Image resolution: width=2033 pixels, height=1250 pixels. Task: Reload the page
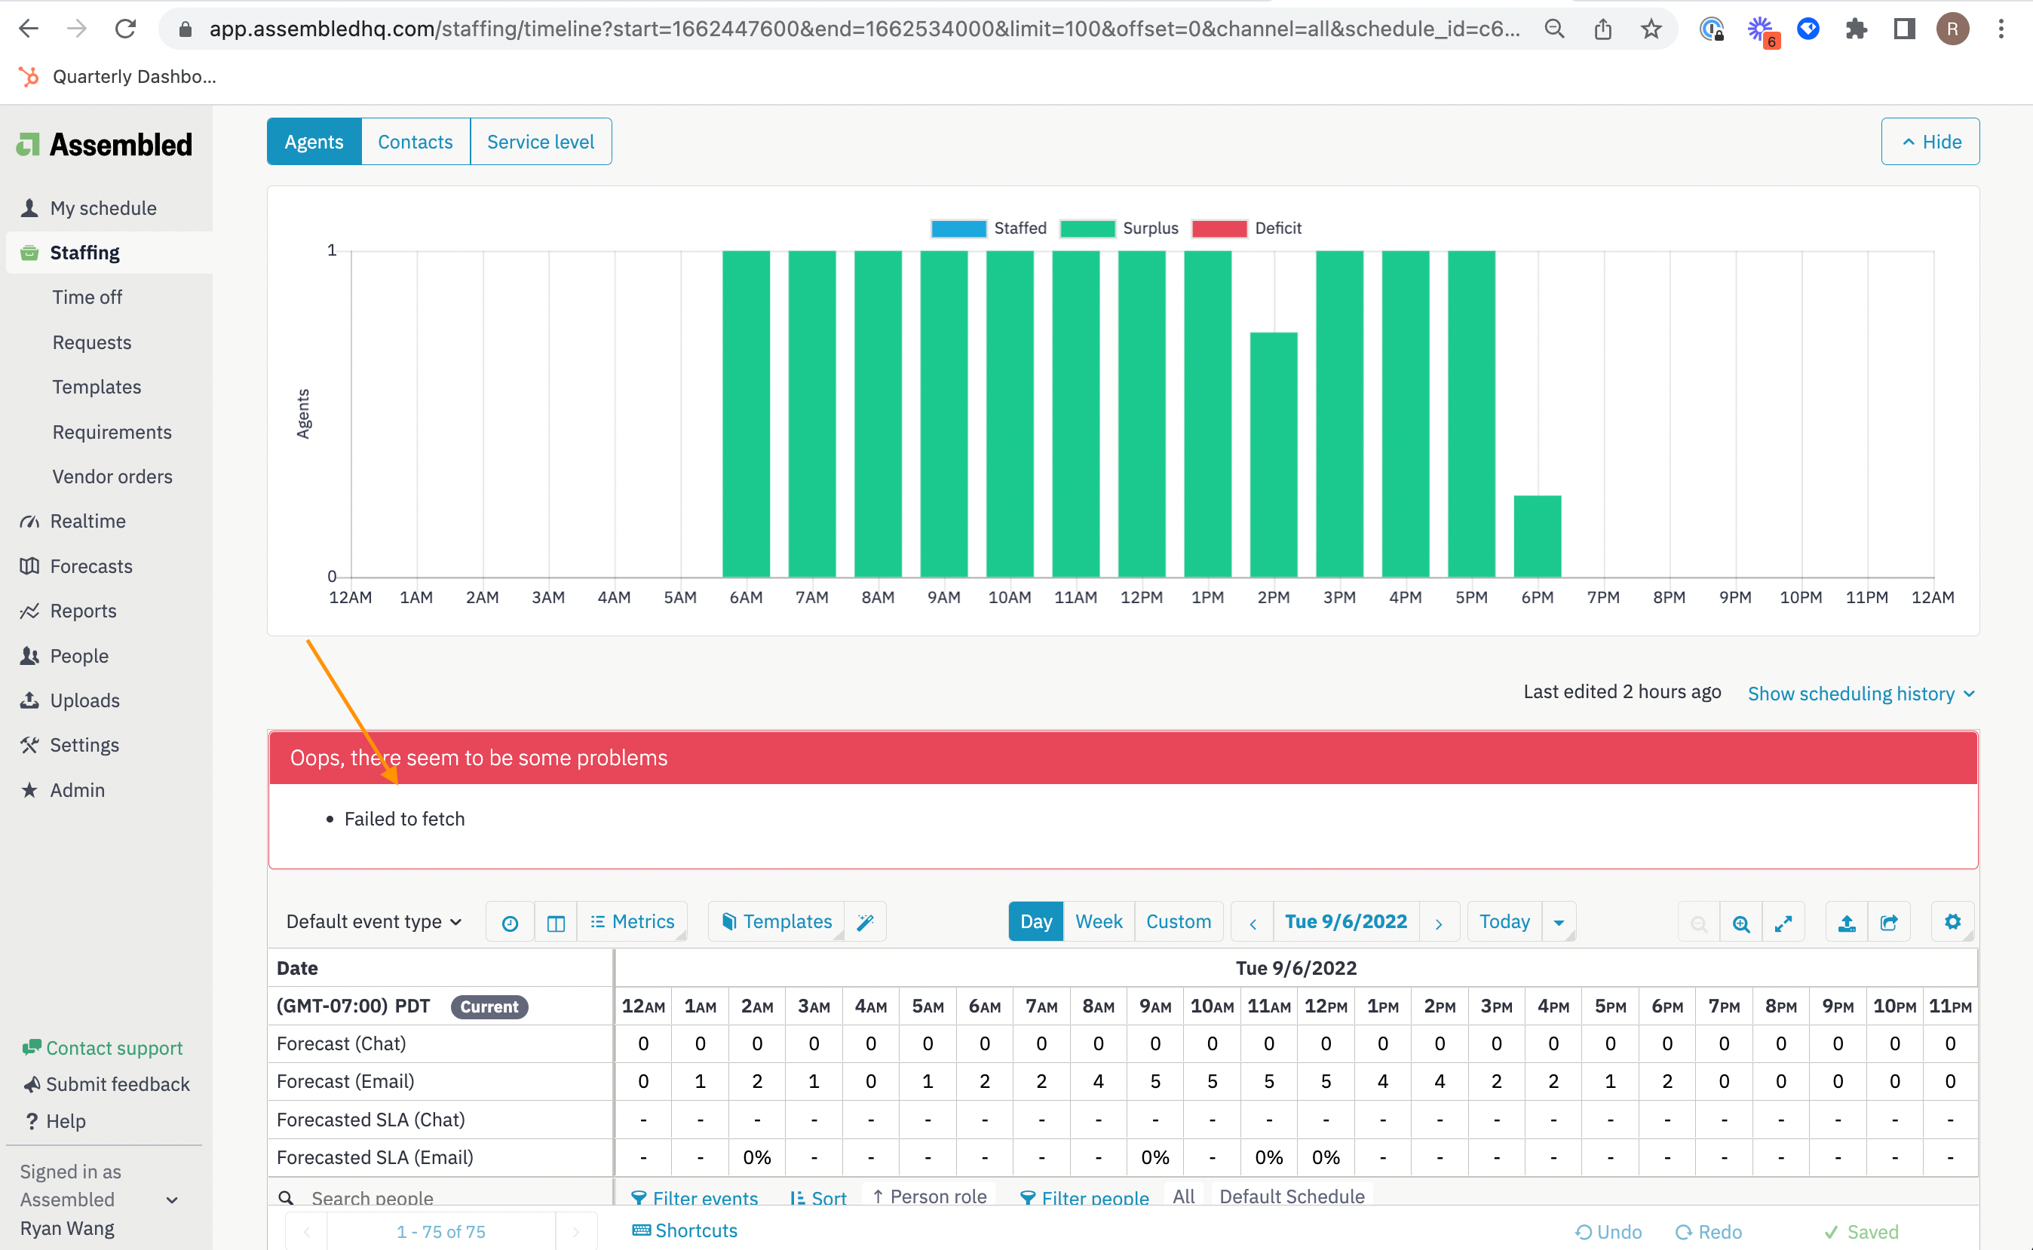point(125,29)
